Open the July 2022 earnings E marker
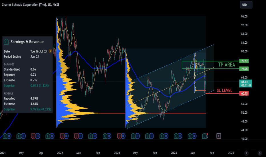Screen dimensions: 266x157 click(90, 136)
